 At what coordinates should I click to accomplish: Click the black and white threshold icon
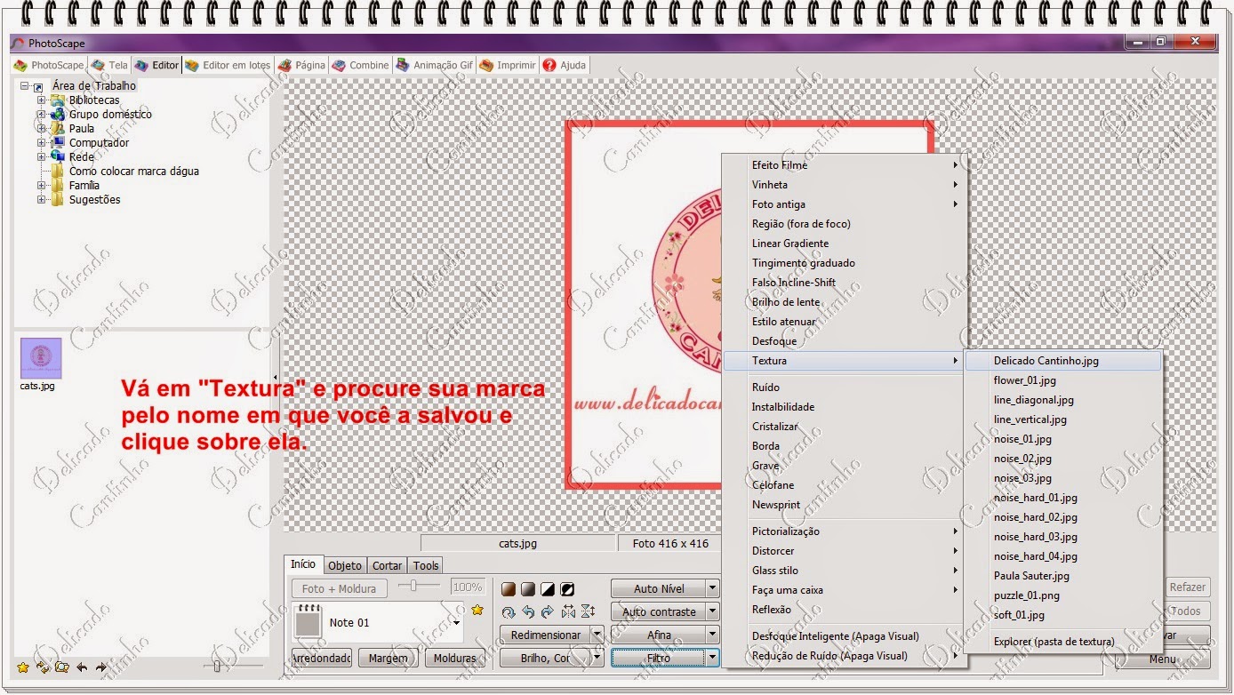coord(548,589)
